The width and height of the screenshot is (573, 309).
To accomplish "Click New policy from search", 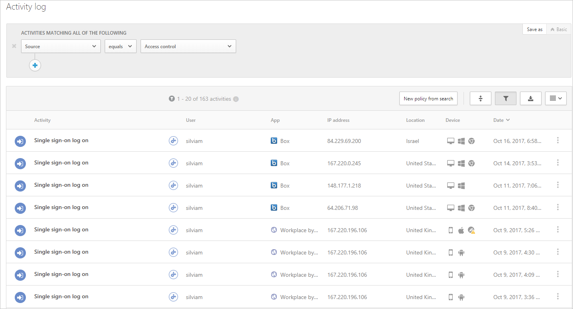I will [x=428, y=98].
